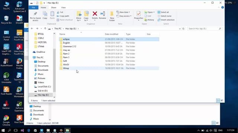Expand the Open dropdown arrow
Viewport: 238px width, 133px height.
tap(154, 12)
